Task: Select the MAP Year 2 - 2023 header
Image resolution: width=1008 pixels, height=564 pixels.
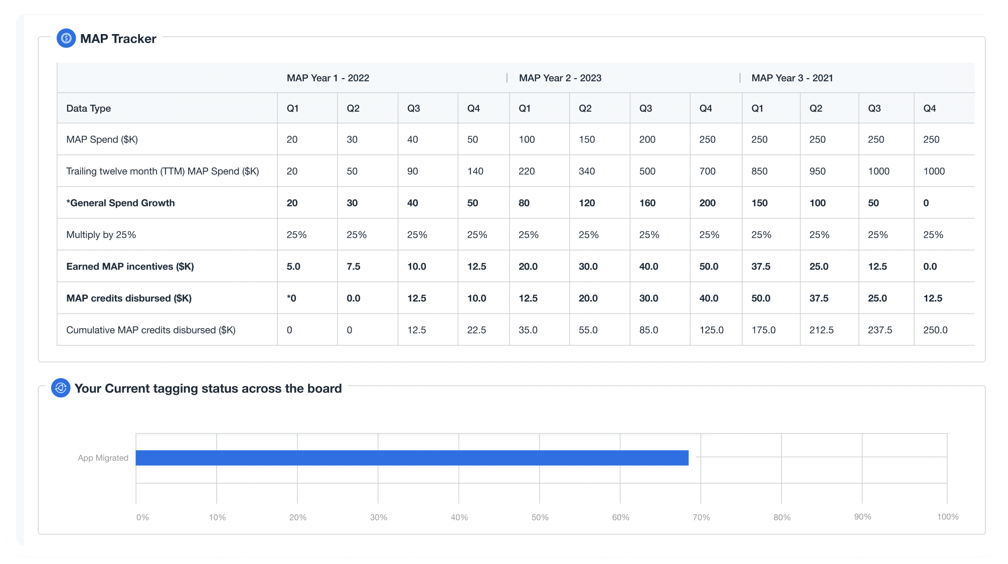Action: tap(560, 78)
